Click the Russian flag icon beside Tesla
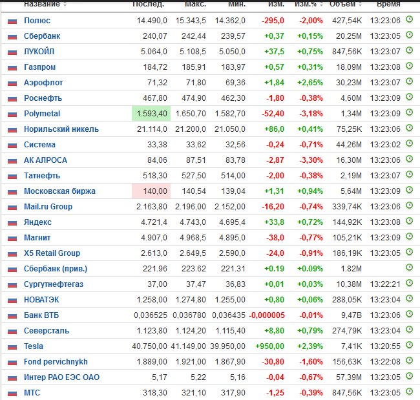This screenshot has height=400, width=420. click(12, 347)
